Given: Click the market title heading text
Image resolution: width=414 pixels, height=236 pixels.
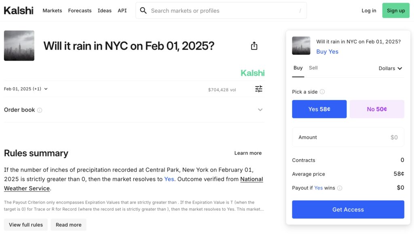Looking at the screenshot, I should point(129,46).
